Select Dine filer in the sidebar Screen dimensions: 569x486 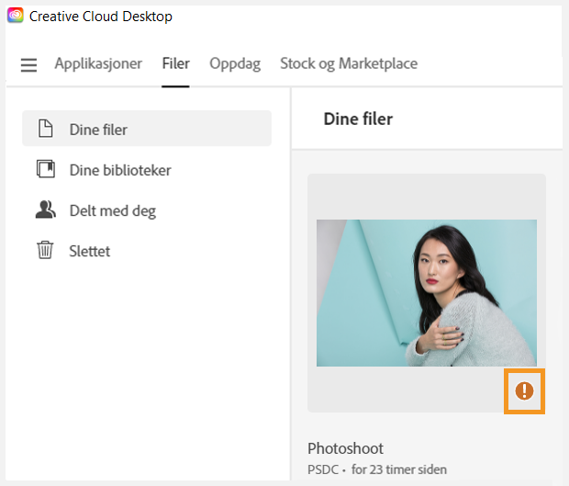pyautogui.click(x=98, y=130)
